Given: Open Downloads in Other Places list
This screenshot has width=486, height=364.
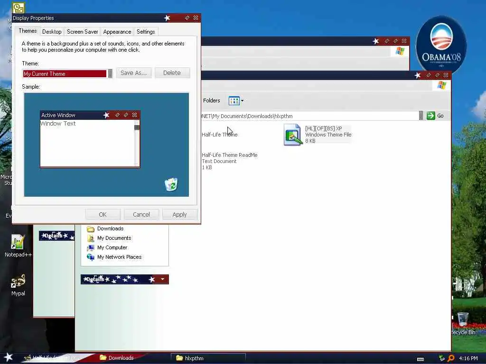Looking at the screenshot, I should click(110, 228).
